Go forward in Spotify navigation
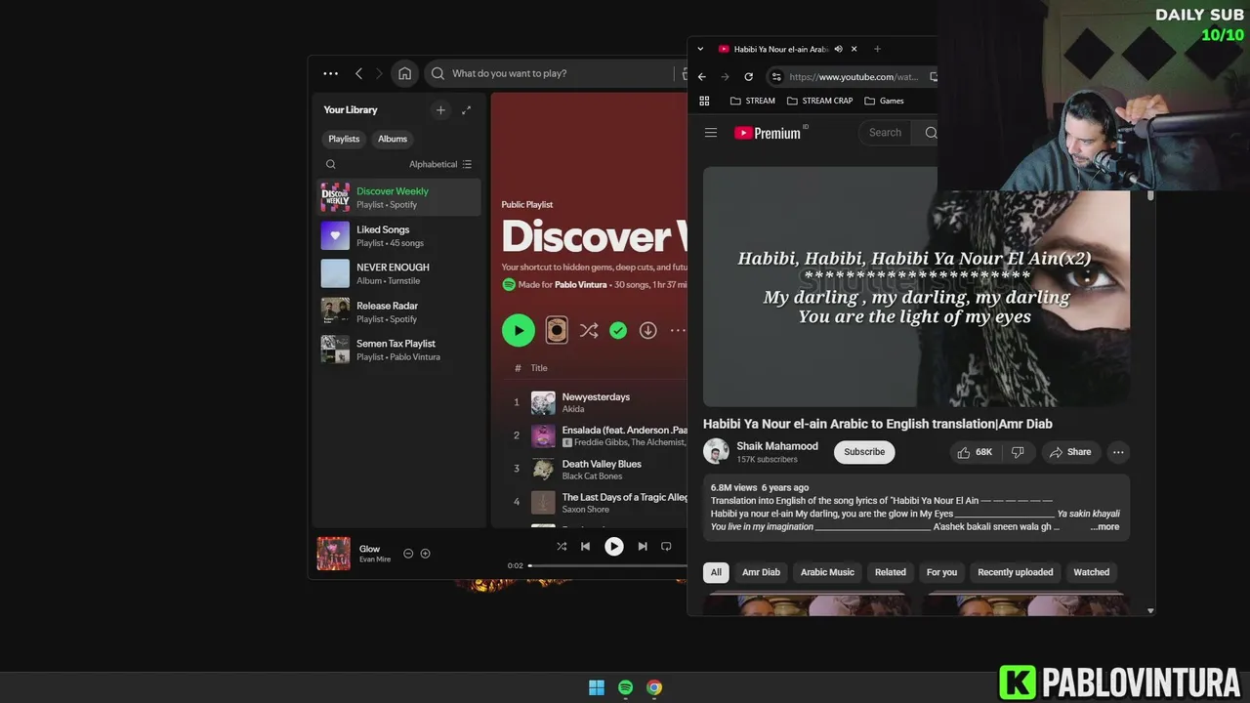 pyautogui.click(x=379, y=73)
